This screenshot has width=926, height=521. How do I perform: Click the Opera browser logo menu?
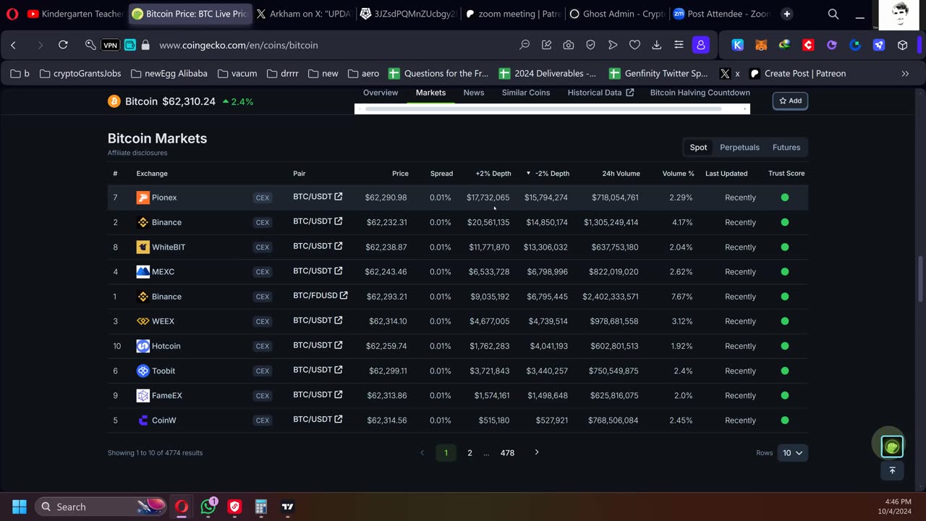[12, 14]
